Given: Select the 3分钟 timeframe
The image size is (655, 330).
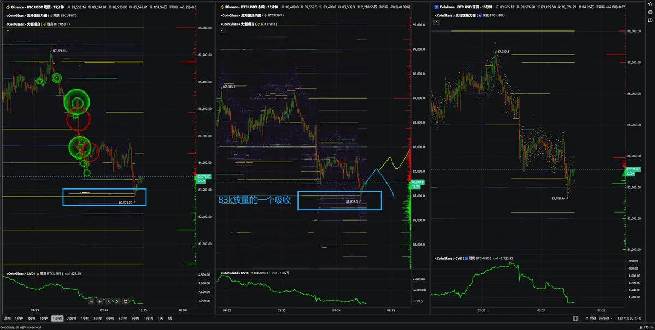Looking at the screenshot, I should 32,319.
